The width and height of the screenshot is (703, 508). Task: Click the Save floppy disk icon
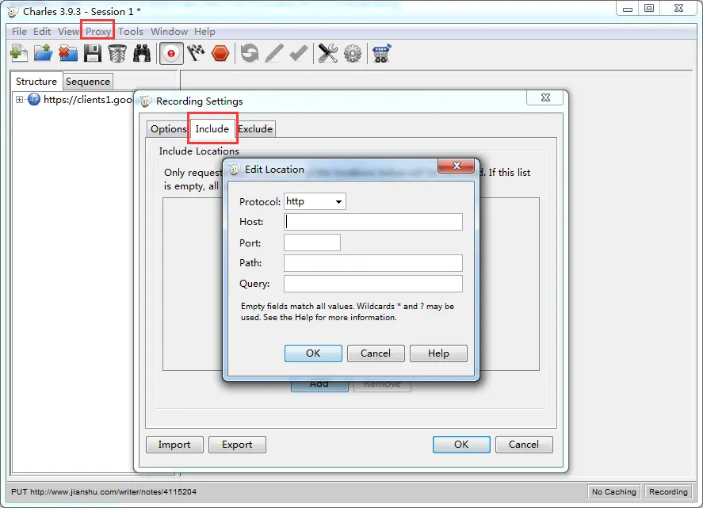(x=93, y=54)
